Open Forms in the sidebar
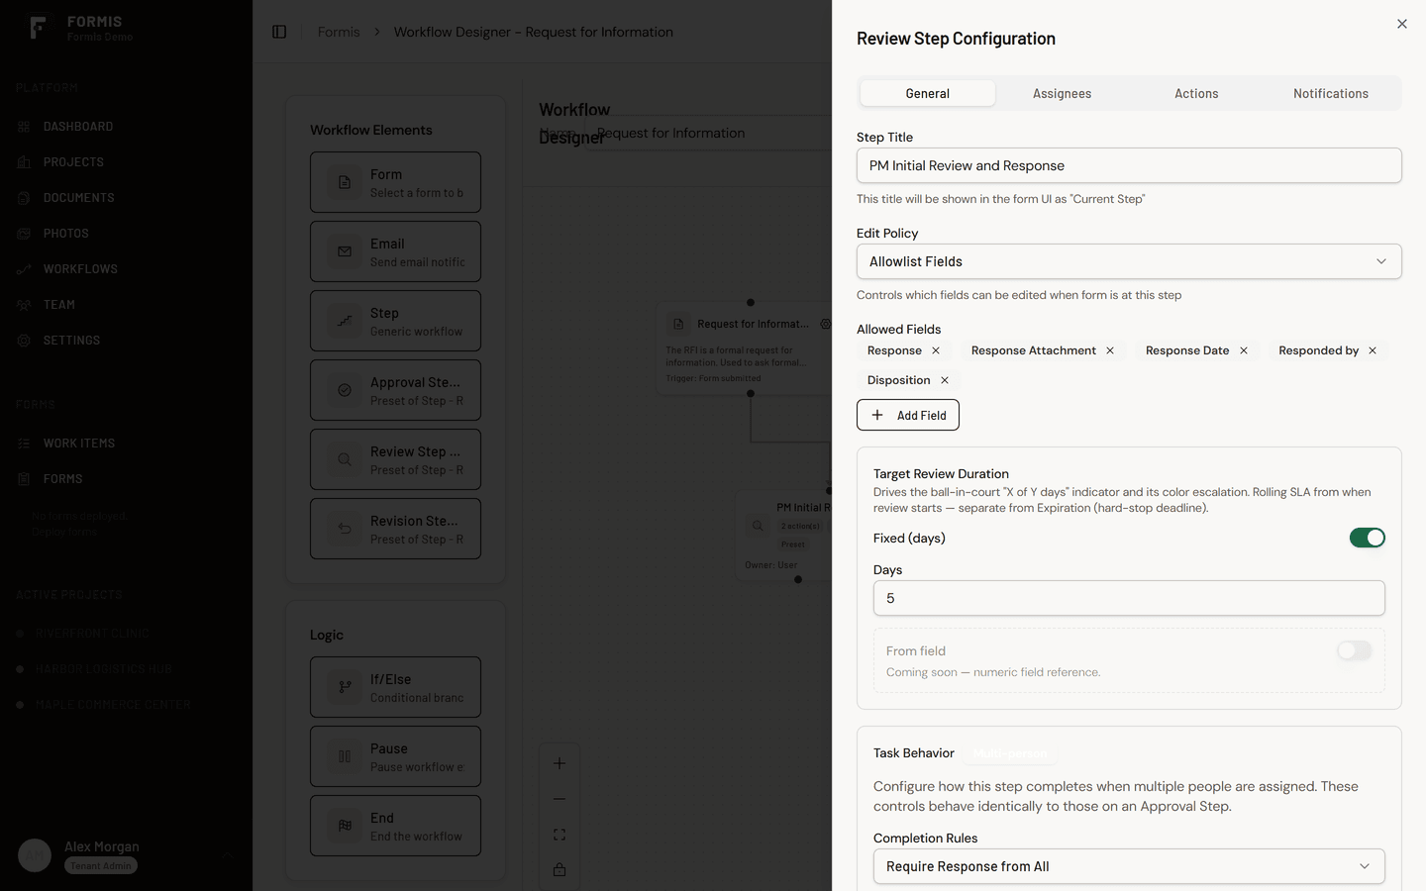Image resolution: width=1426 pixels, height=891 pixels. (x=62, y=479)
